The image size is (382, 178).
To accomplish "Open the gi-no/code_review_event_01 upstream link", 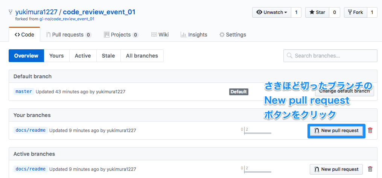I will 67,19.
